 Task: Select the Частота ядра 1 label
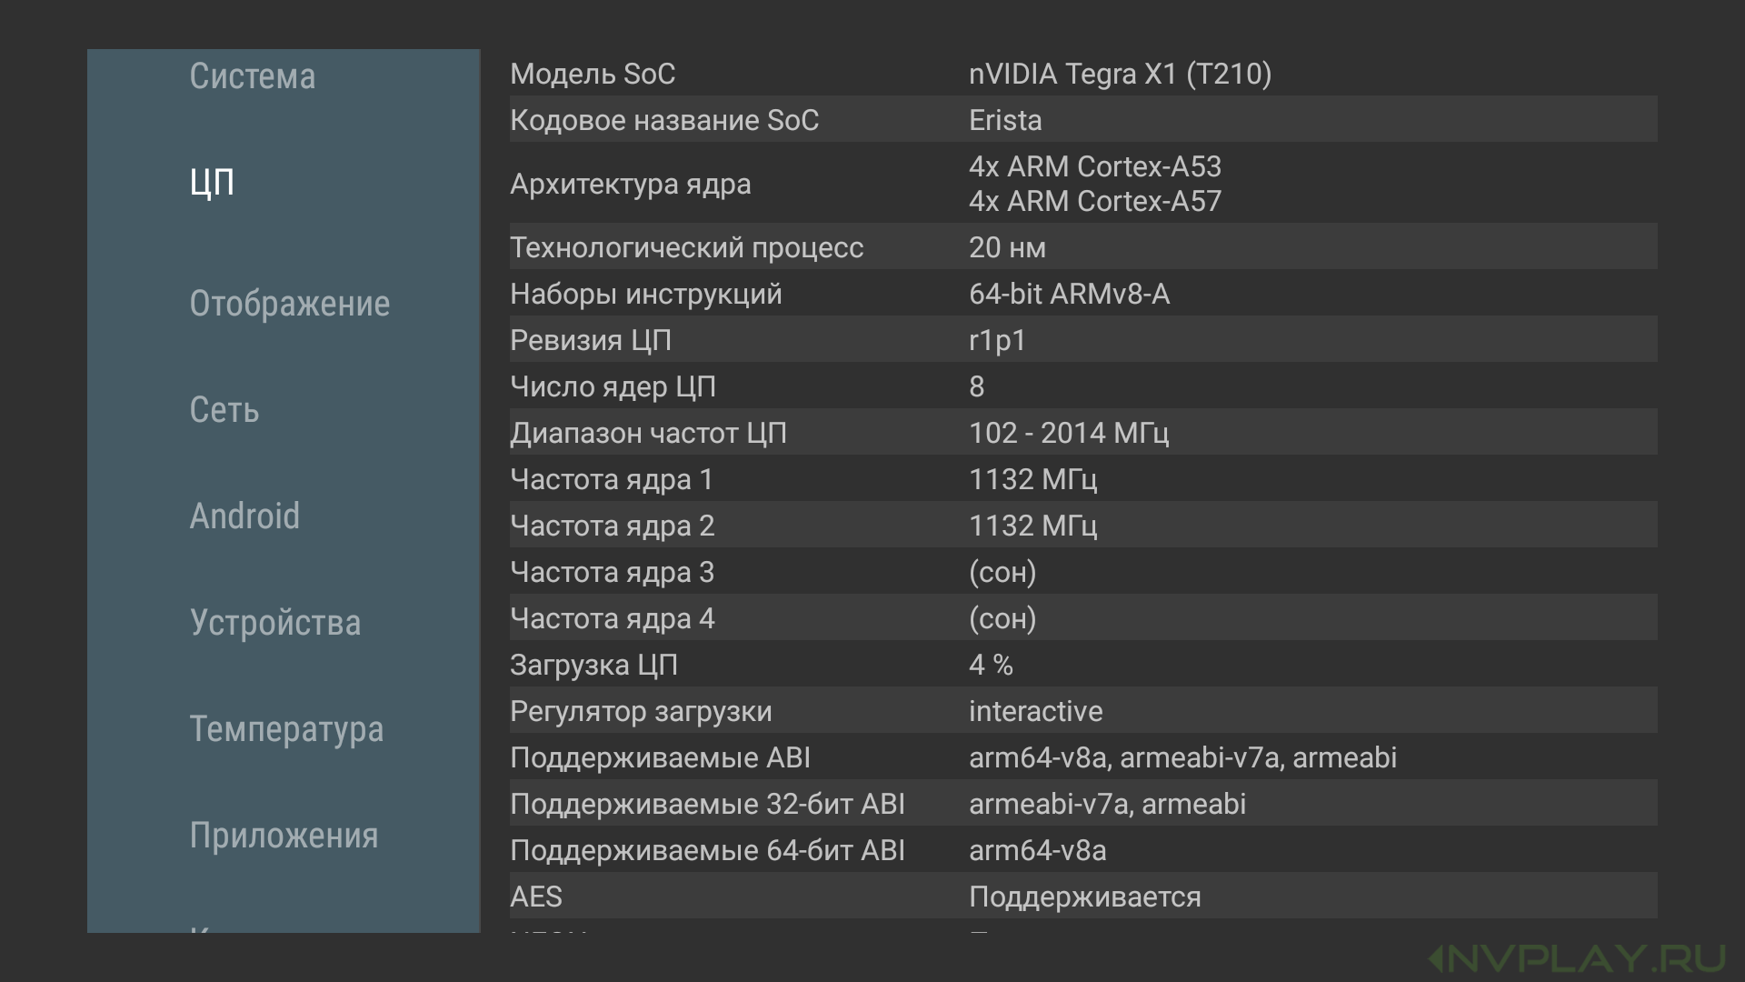[612, 479]
